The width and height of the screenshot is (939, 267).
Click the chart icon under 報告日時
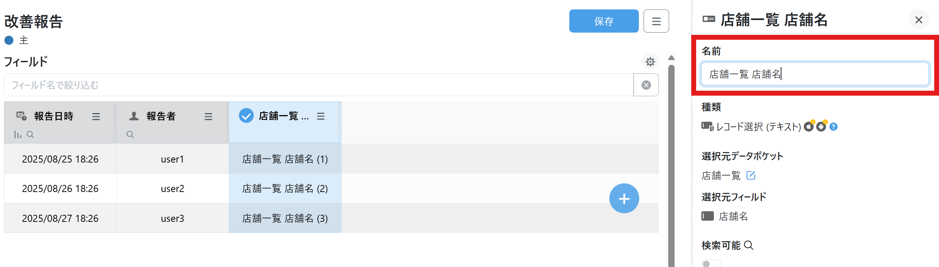coord(18,135)
